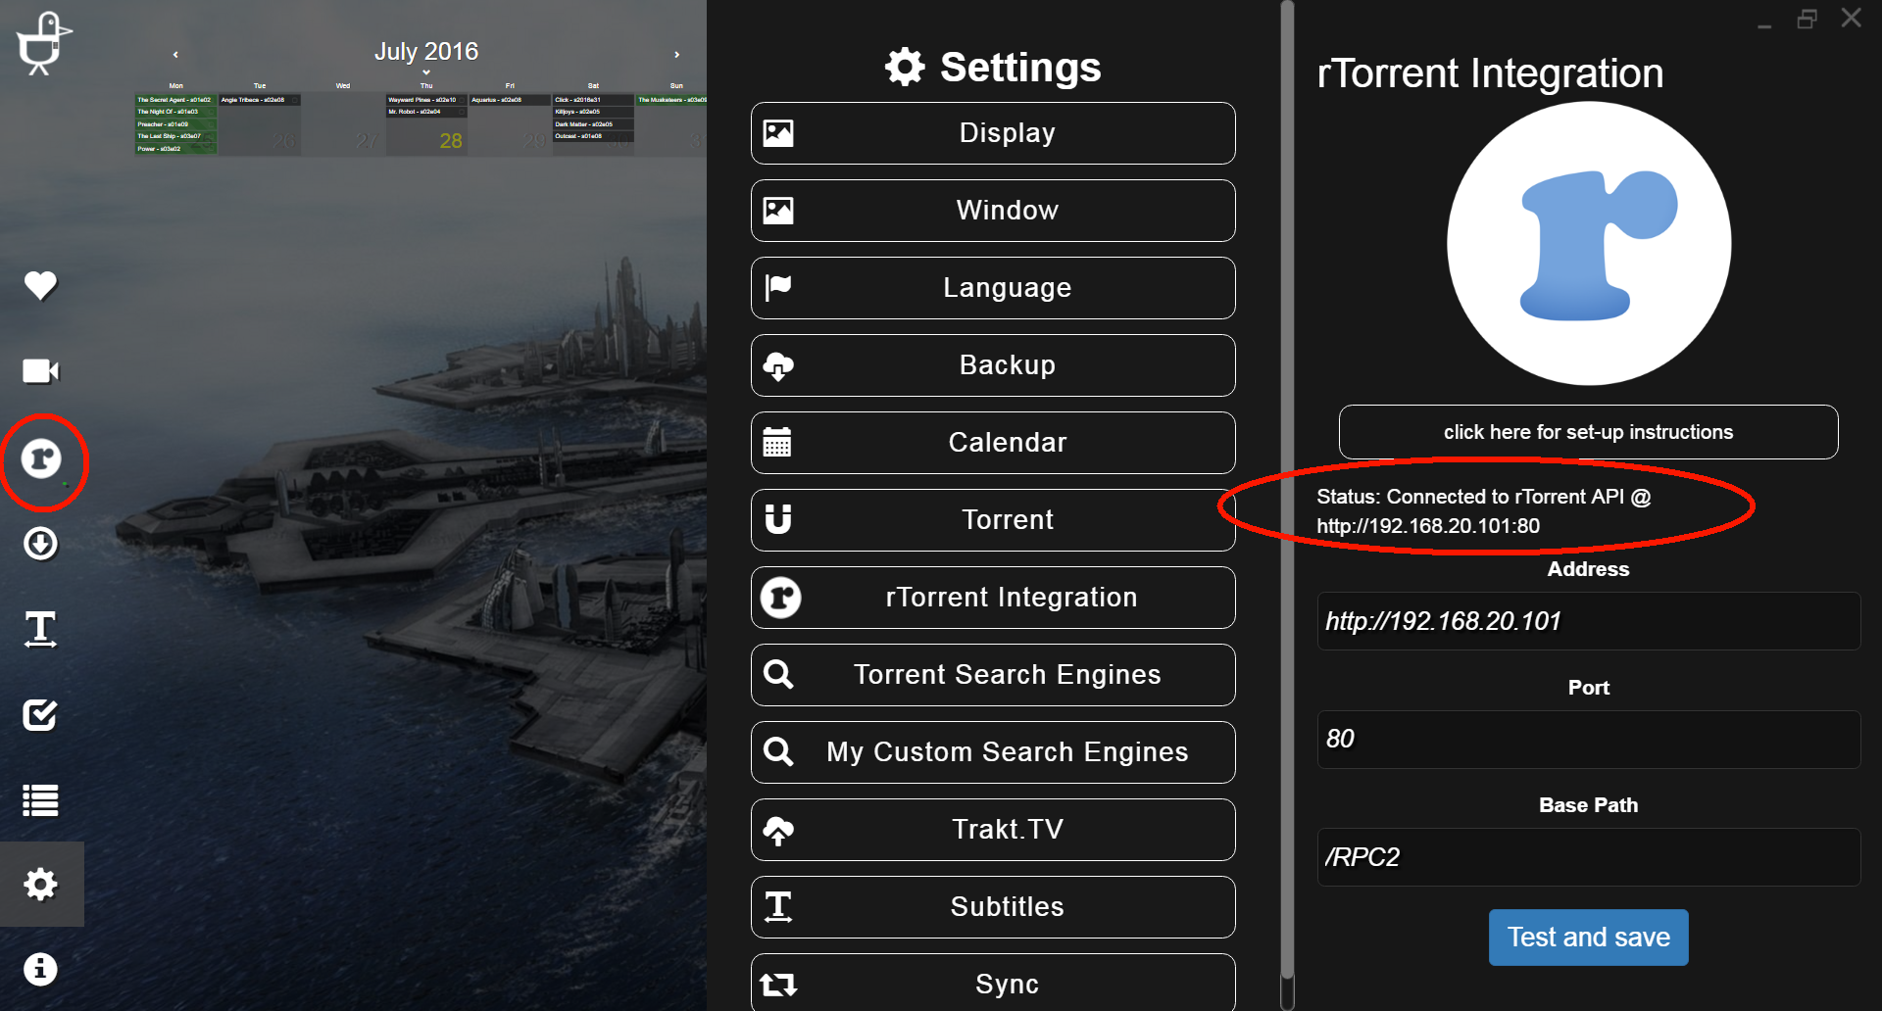Select the Trakt.TV settings entry
Image resolution: width=1882 pixels, height=1011 pixels.
(x=993, y=830)
